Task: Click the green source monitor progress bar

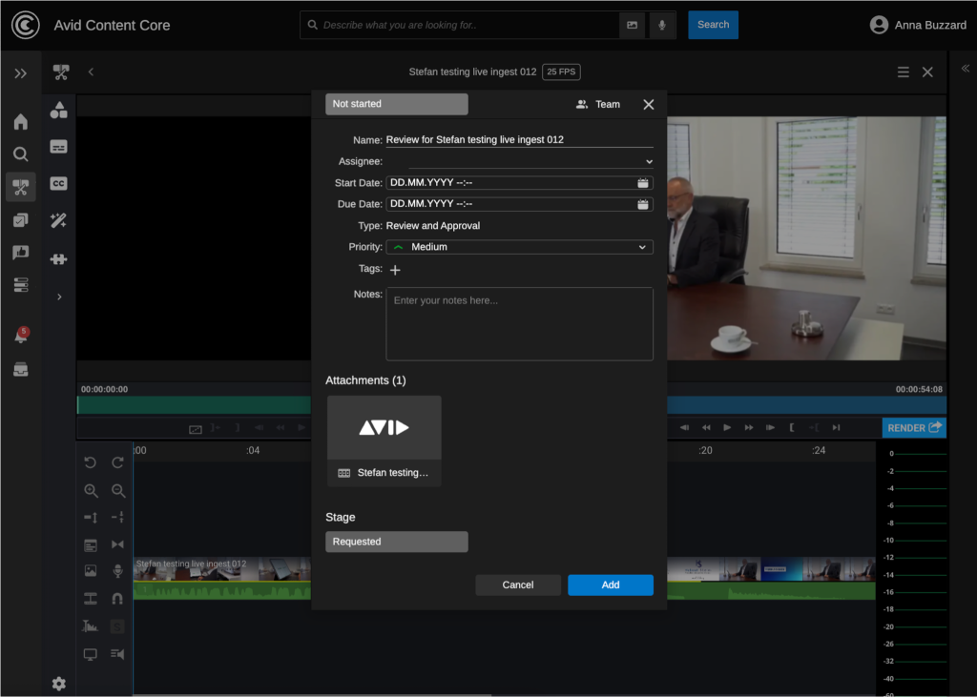Action: coord(194,405)
